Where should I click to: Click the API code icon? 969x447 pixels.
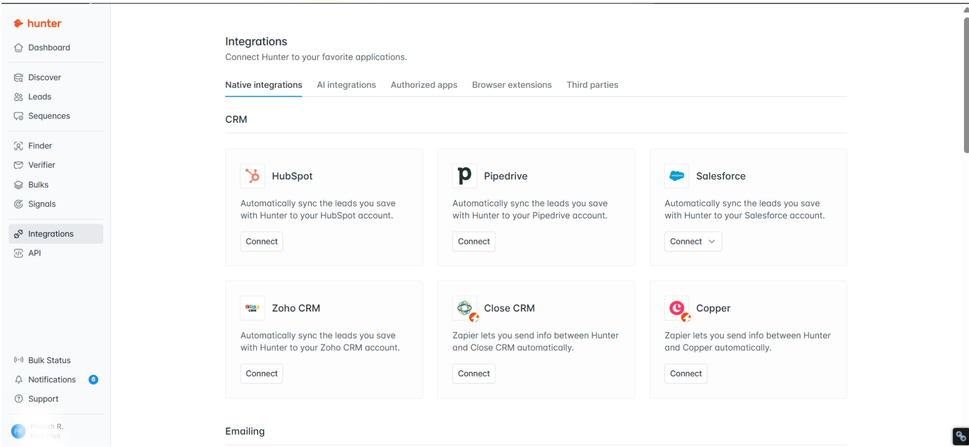pyautogui.click(x=18, y=253)
